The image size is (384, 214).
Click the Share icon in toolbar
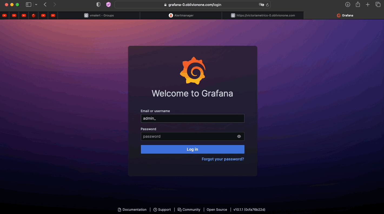click(x=358, y=5)
